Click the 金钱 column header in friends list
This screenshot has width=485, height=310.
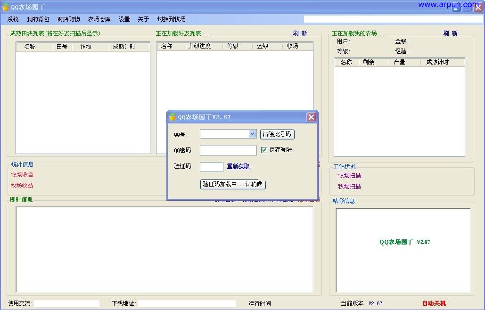coord(267,46)
